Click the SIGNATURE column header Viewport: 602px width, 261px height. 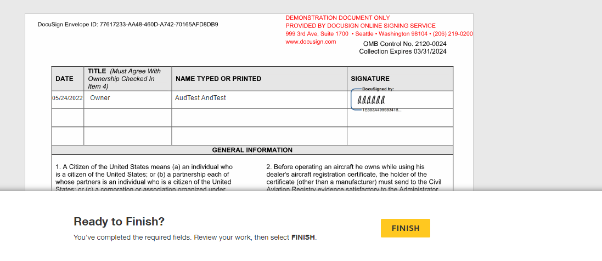point(370,79)
